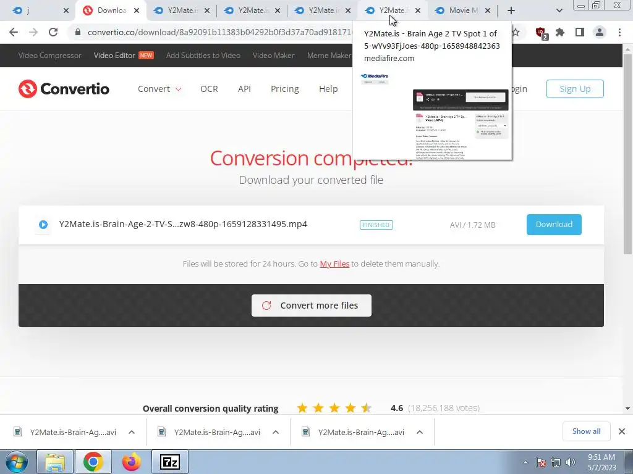Screen dimensions: 633x474
Task: Open the Chrome profile avatar
Action: point(600,32)
